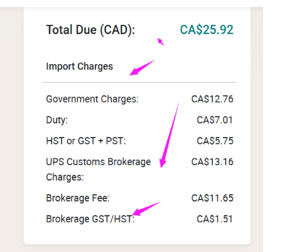Screen dimensions: 284x252
Task: Select the UPS Customs Brokerage Charges label
Action: pos(98,169)
